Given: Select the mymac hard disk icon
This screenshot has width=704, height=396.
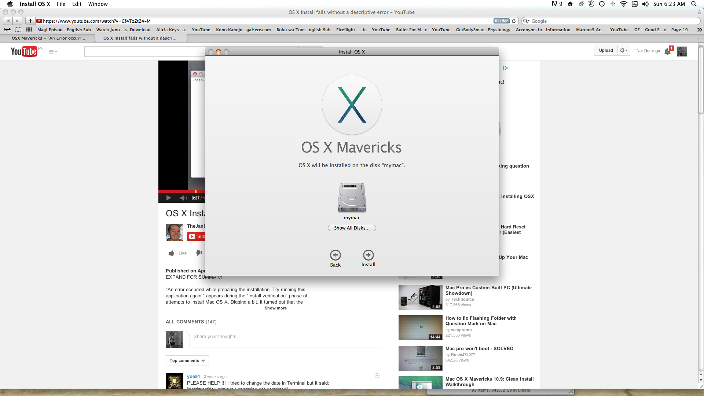Looking at the screenshot, I should click(352, 198).
